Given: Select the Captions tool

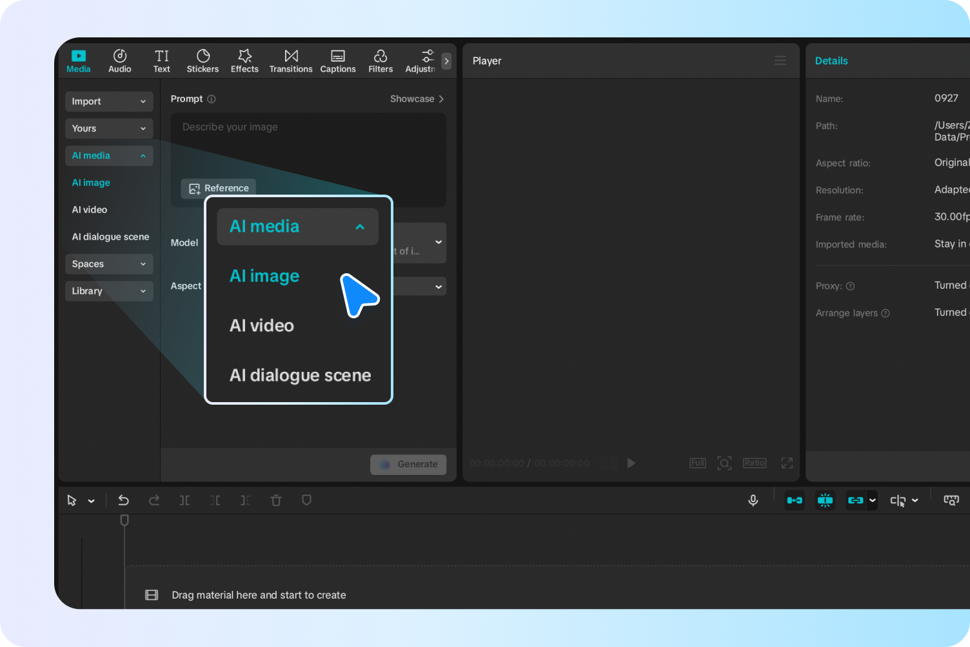Looking at the screenshot, I should (x=337, y=61).
